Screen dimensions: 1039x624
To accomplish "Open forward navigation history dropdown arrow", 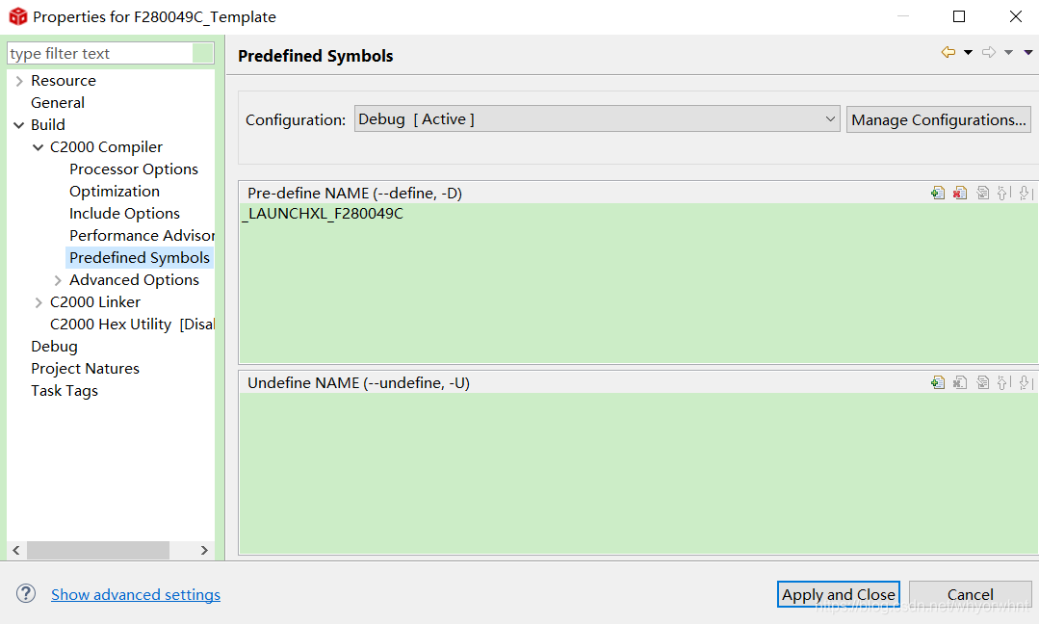I will point(1008,52).
